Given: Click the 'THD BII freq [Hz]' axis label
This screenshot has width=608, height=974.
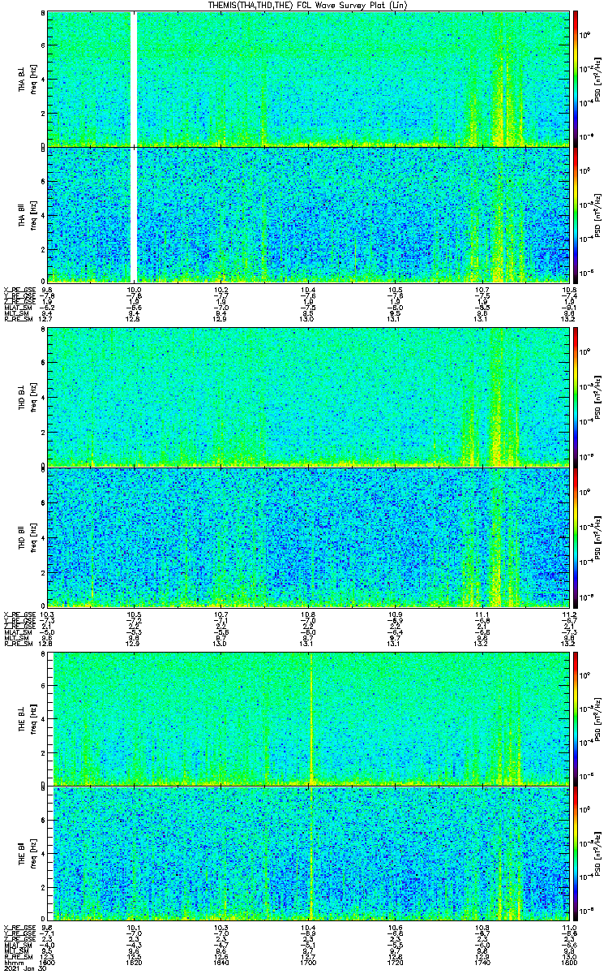Looking at the screenshot, I should coord(28,537).
